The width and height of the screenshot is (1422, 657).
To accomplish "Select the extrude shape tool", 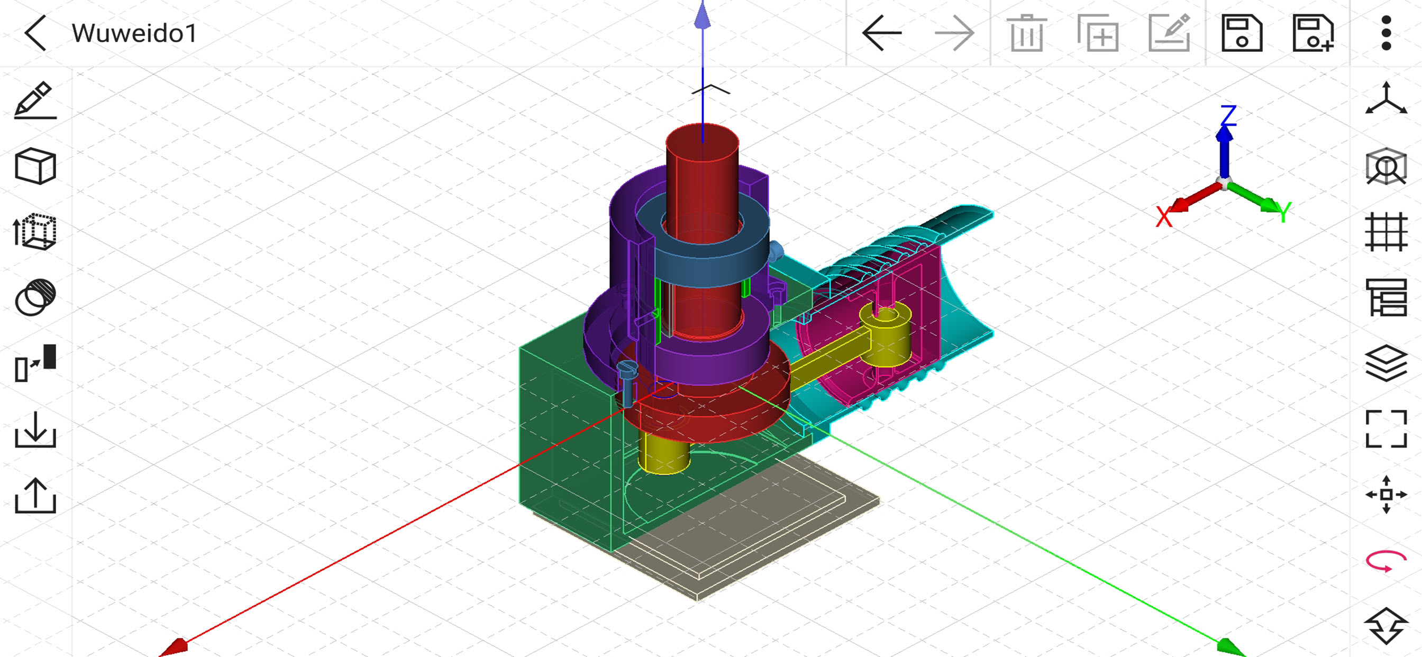I will pos(35,231).
